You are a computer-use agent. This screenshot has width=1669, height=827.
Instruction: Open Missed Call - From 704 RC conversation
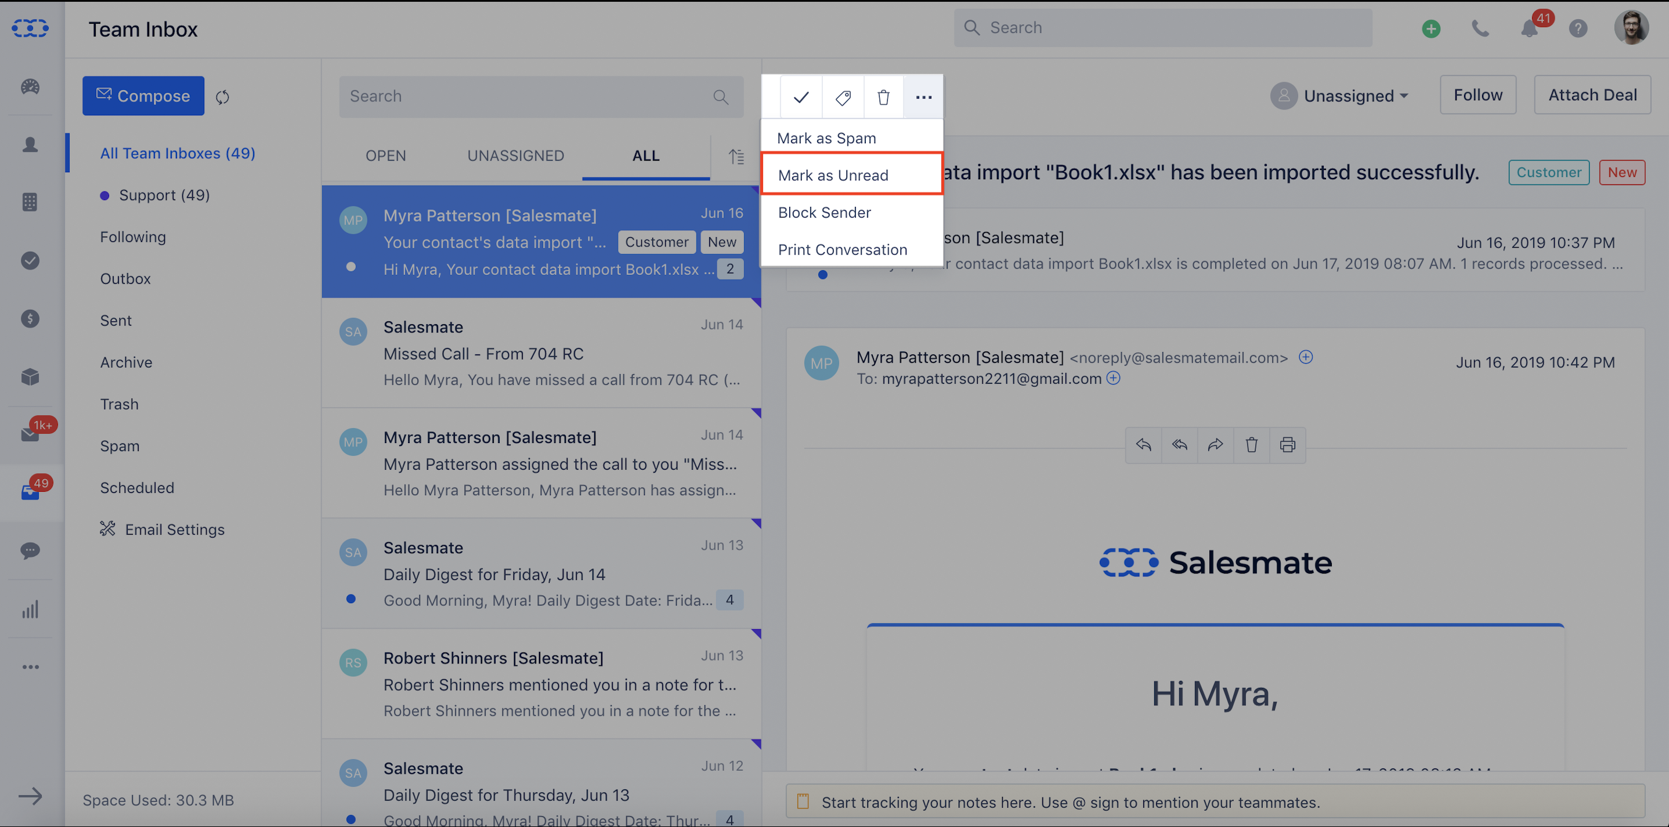(x=541, y=353)
